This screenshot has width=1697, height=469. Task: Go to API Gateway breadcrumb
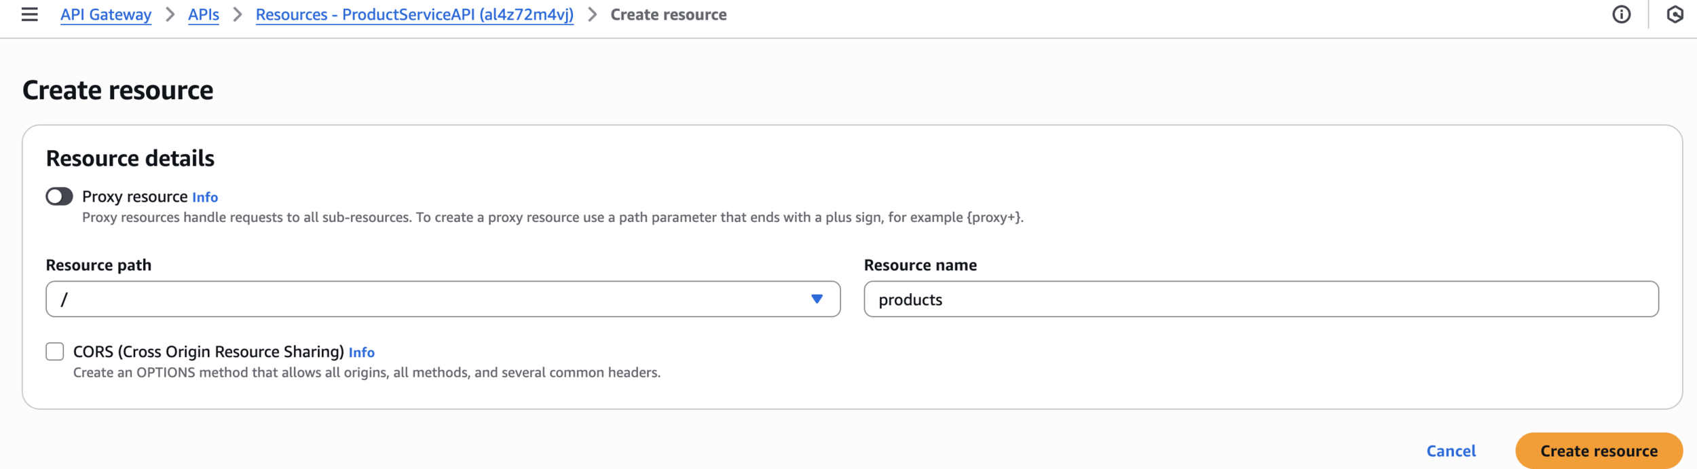click(106, 14)
